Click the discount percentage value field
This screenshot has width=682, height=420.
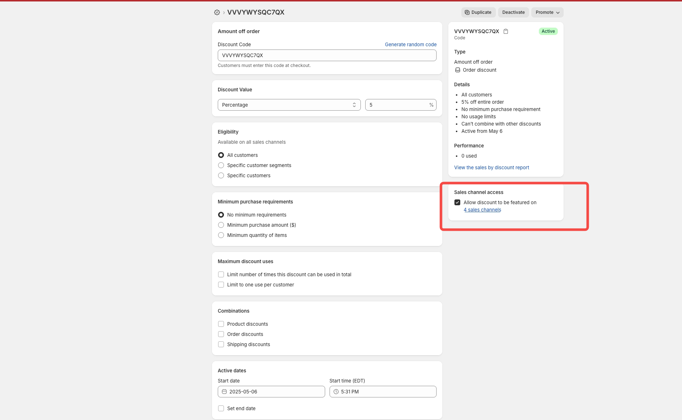(x=398, y=105)
